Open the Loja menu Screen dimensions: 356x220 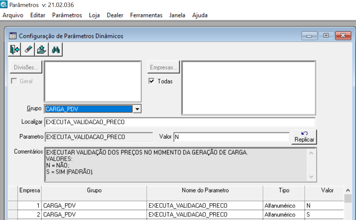click(x=94, y=15)
